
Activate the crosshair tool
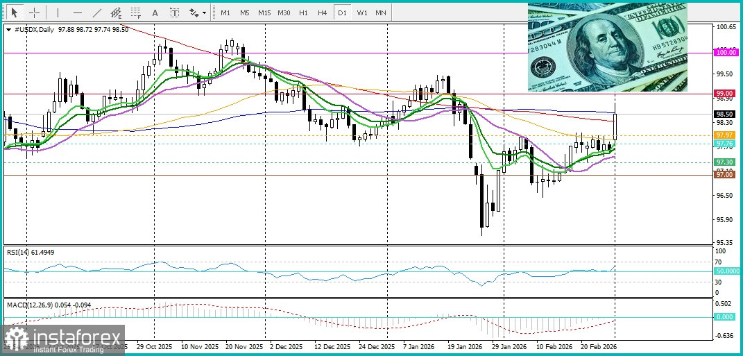tap(33, 12)
